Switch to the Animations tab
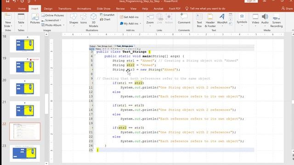This screenshot has width=294, height=165. pyautogui.click(x=84, y=9)
